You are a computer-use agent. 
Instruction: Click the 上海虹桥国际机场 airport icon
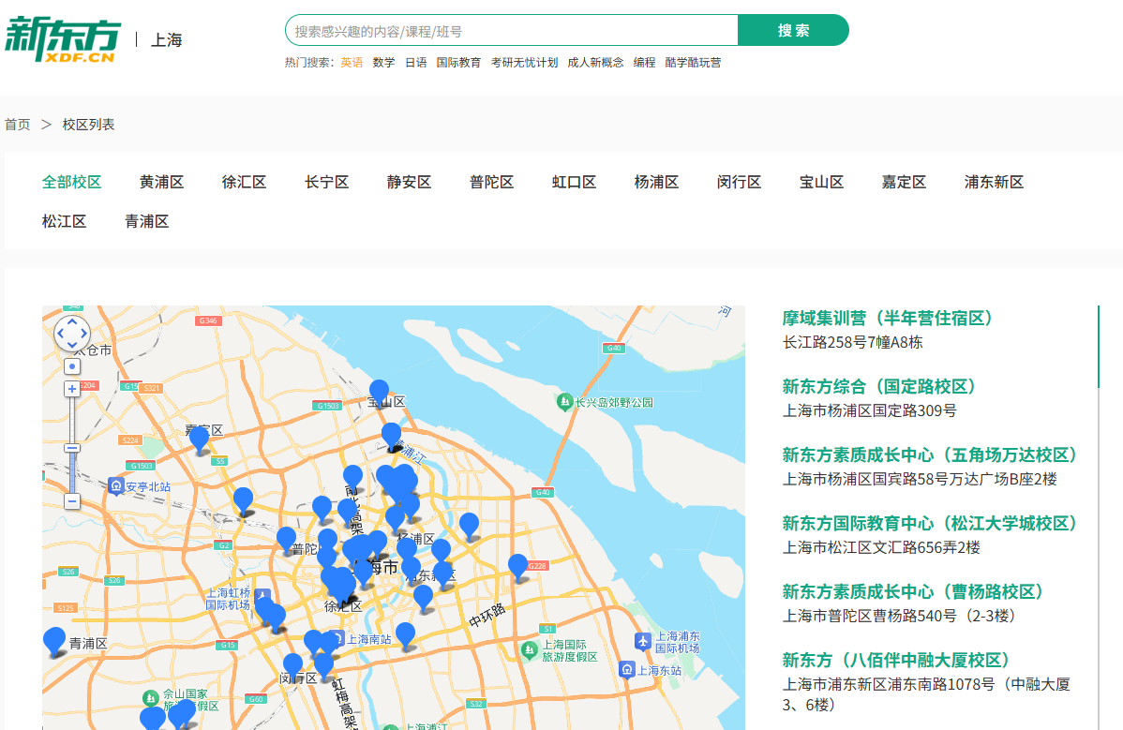[x=262, y=595]
